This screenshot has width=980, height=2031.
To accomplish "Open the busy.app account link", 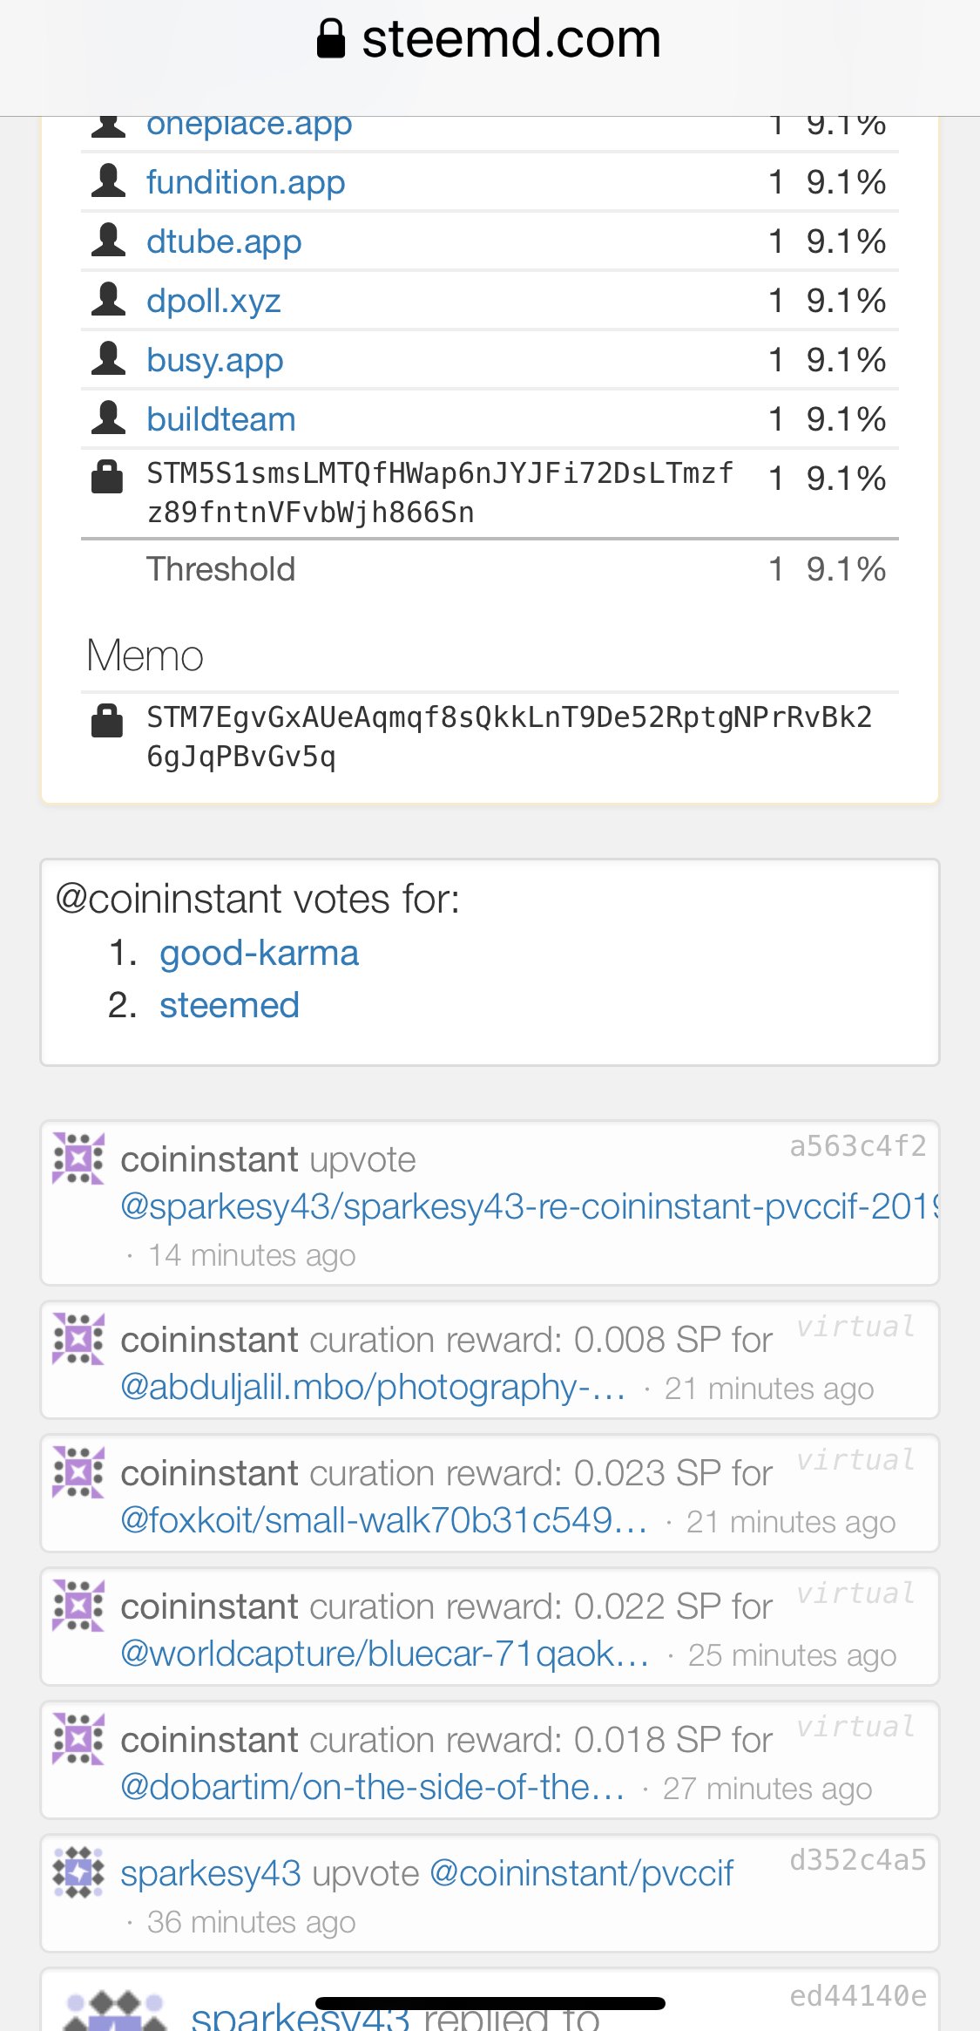I will pos(215,360).
